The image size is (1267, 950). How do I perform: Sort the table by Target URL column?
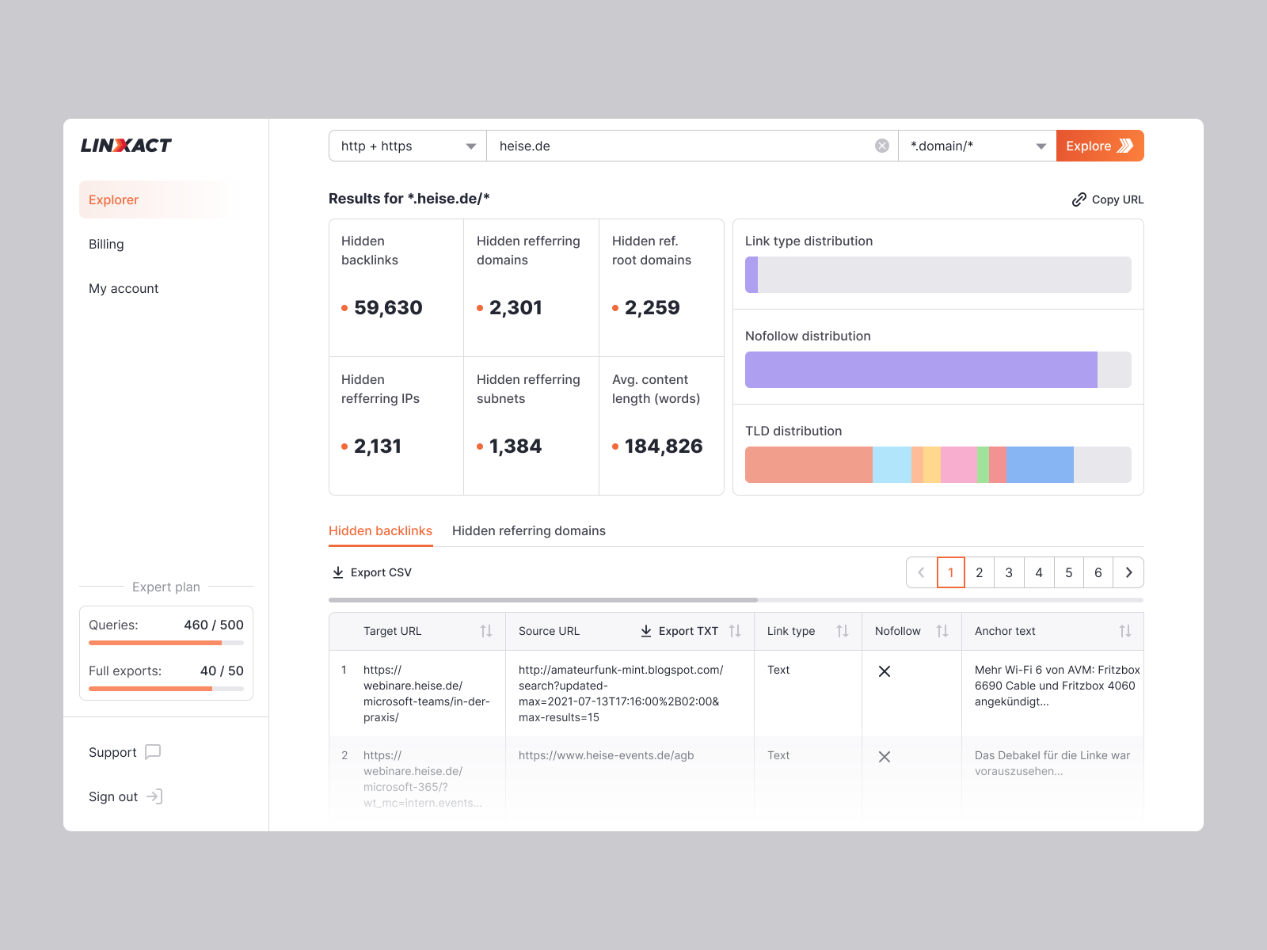[x=485, y=631]
